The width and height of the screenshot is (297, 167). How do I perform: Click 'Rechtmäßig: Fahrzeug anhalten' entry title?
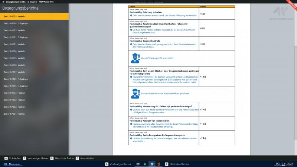click(x=146, y=12)
